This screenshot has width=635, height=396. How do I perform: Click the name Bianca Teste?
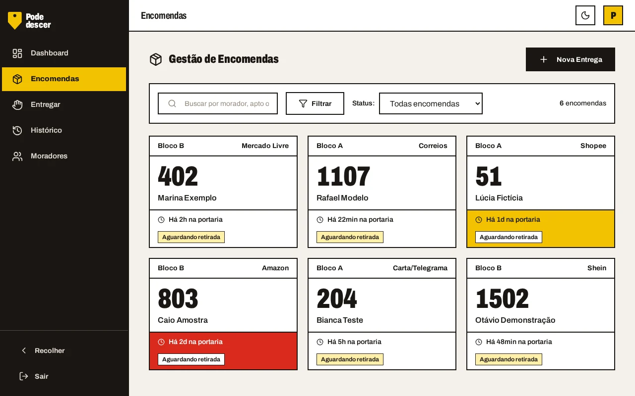pos(340,320)
